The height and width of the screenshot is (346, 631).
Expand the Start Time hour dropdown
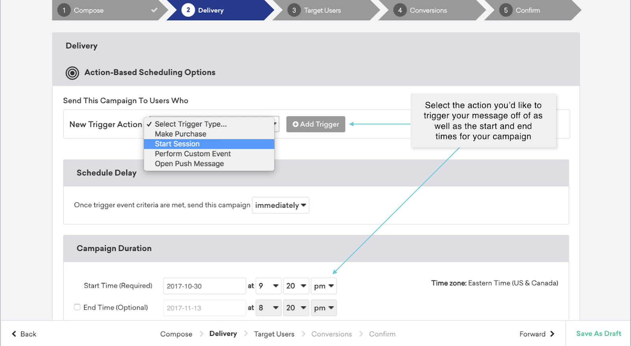tap(268, 286)
